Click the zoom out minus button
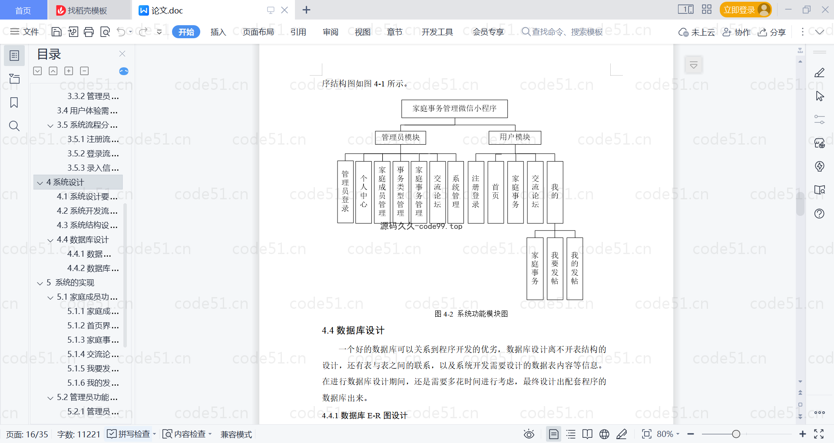This screenshot has width=834, height=443. click(x=691, y=434)
